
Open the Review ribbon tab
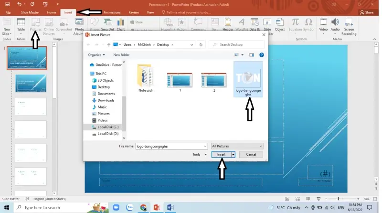click(134, 12)
